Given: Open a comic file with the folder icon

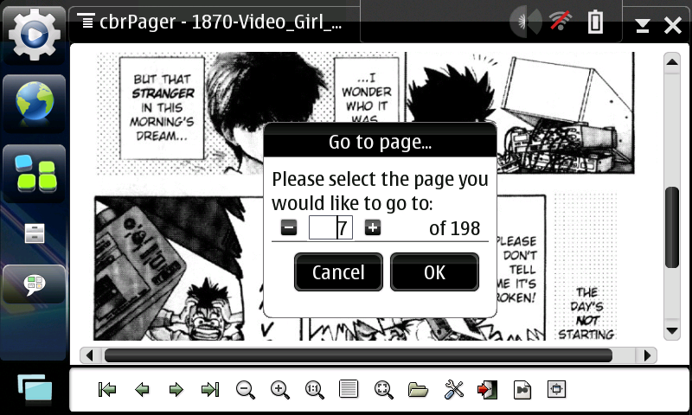Looking at the screenshot, I should pos(418,390).
